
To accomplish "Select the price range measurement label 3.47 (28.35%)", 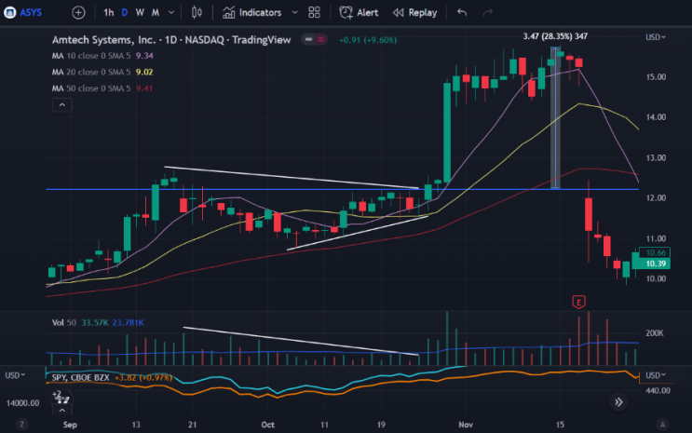I will click(x=555, y=36).
